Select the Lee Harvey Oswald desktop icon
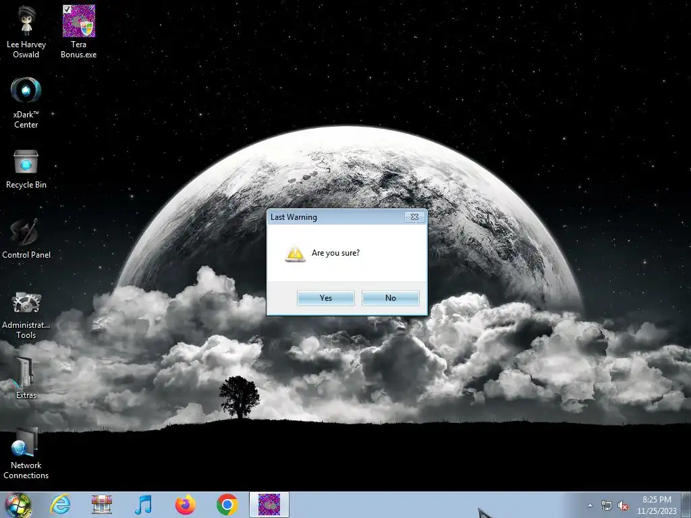 (26, 32)
